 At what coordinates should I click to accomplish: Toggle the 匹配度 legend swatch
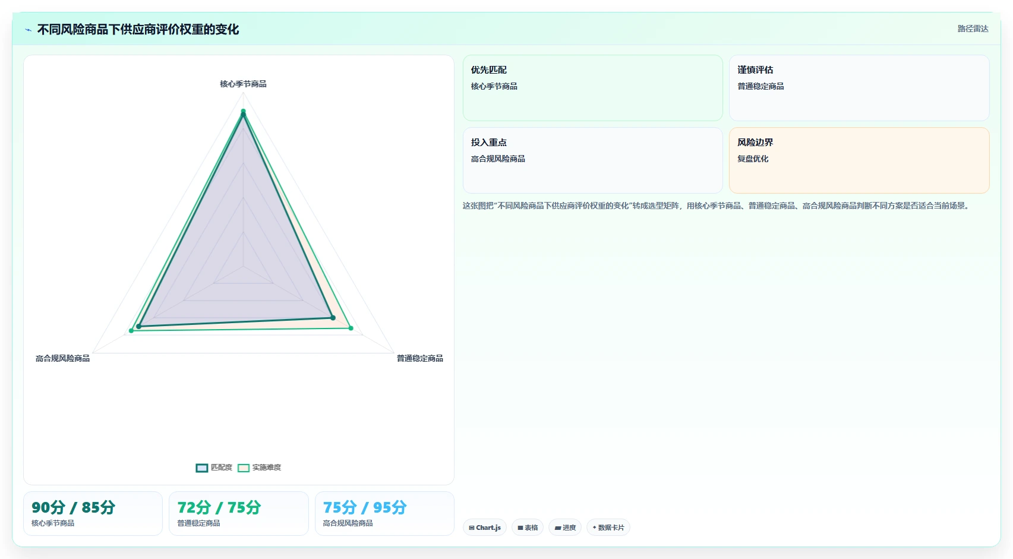point(202,468)
